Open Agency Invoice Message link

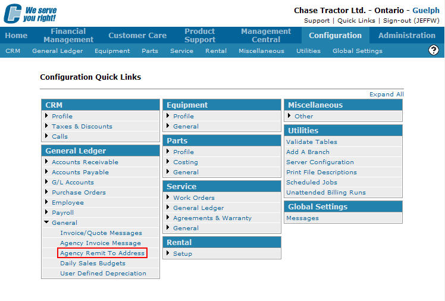(101, 243)
